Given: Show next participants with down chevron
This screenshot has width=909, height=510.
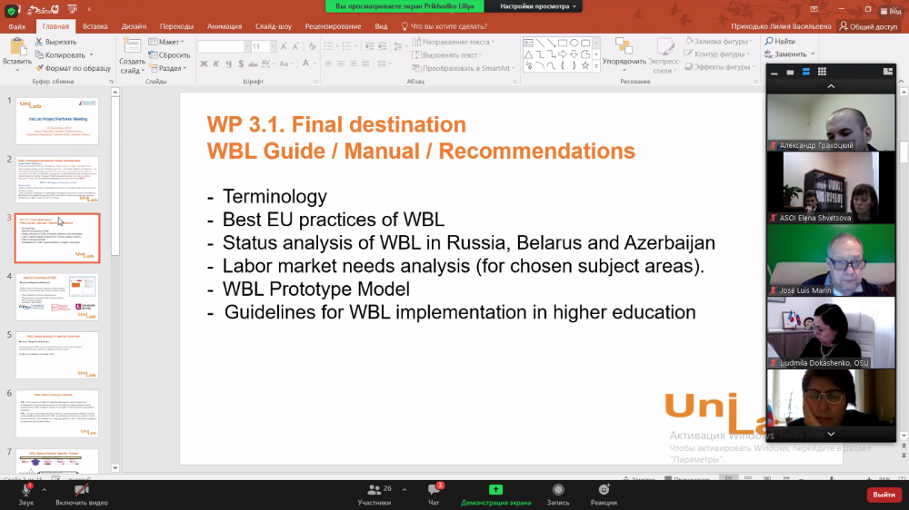Looking at the screenshot, I should [831, 434].
